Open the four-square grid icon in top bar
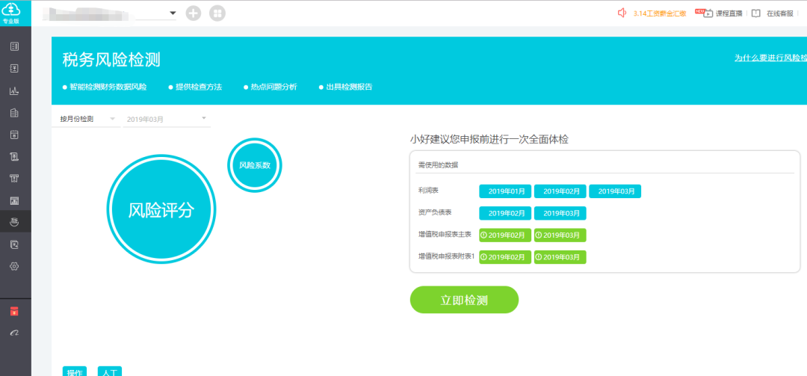The width and height of the screenshot is (807, 376). click(x=217, y=13)
